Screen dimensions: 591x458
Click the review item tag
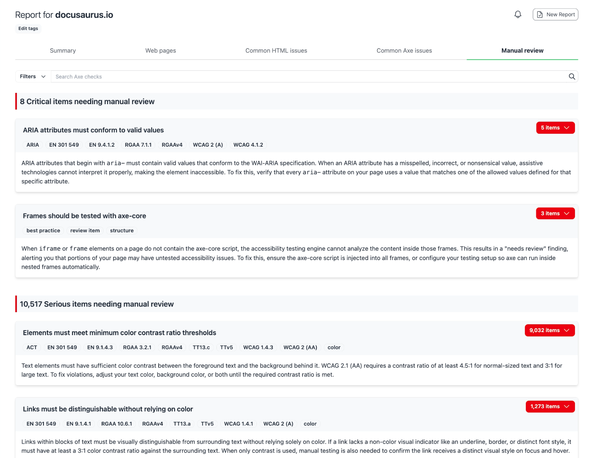(85, 231)
